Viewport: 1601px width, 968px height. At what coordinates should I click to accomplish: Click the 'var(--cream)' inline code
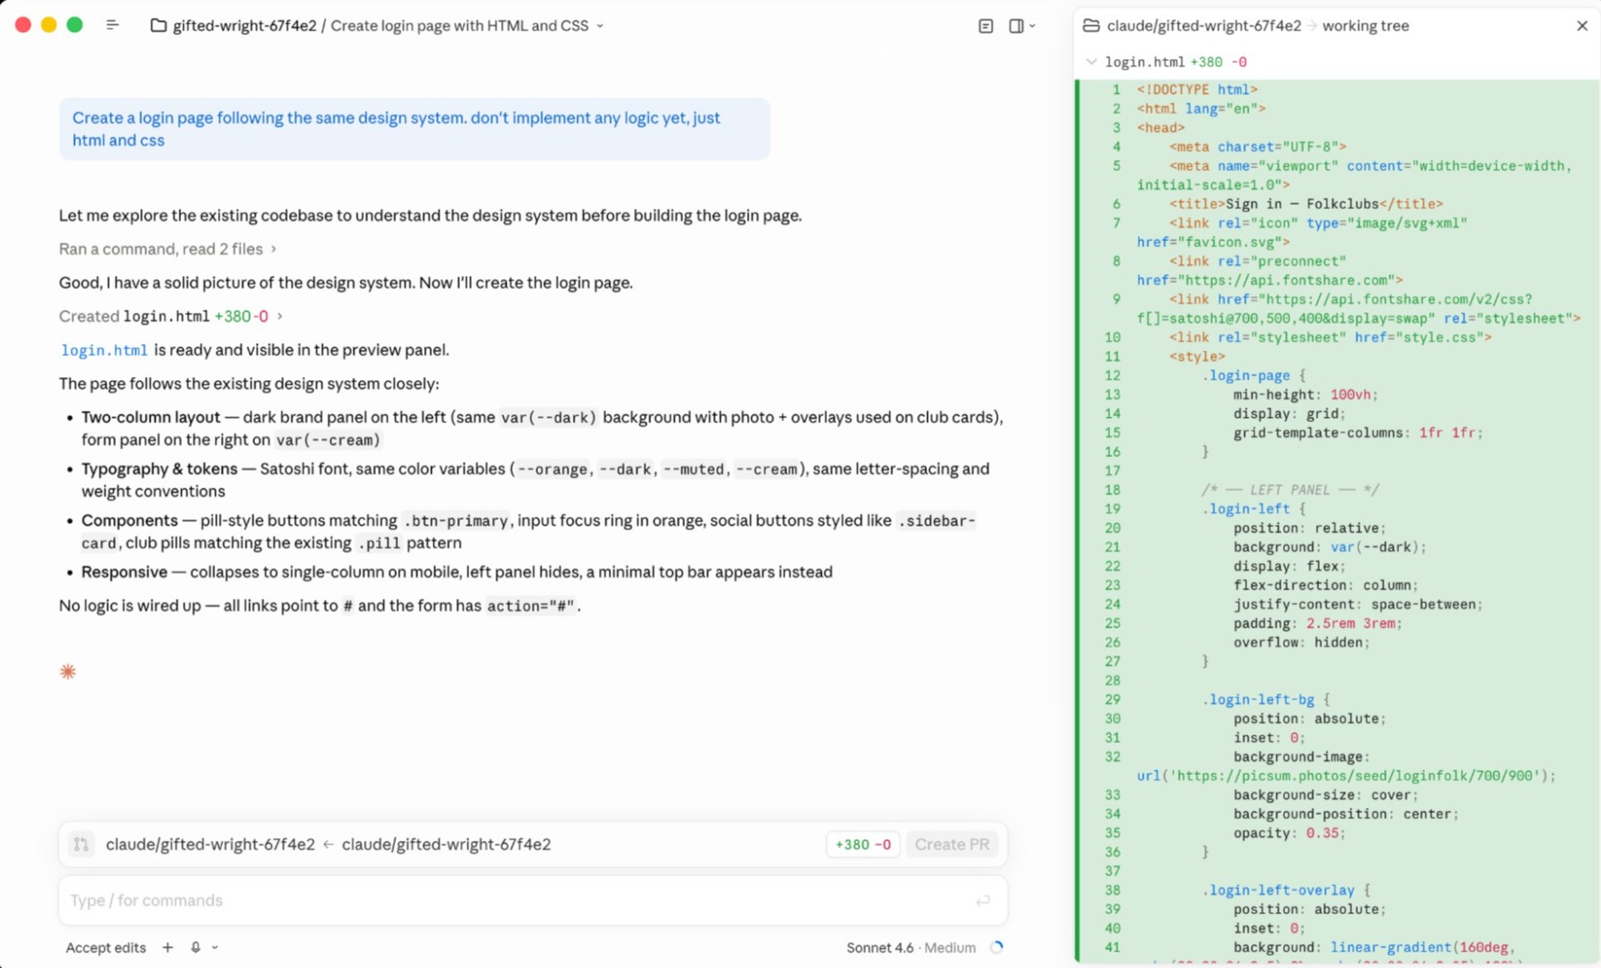coord(327,440)
